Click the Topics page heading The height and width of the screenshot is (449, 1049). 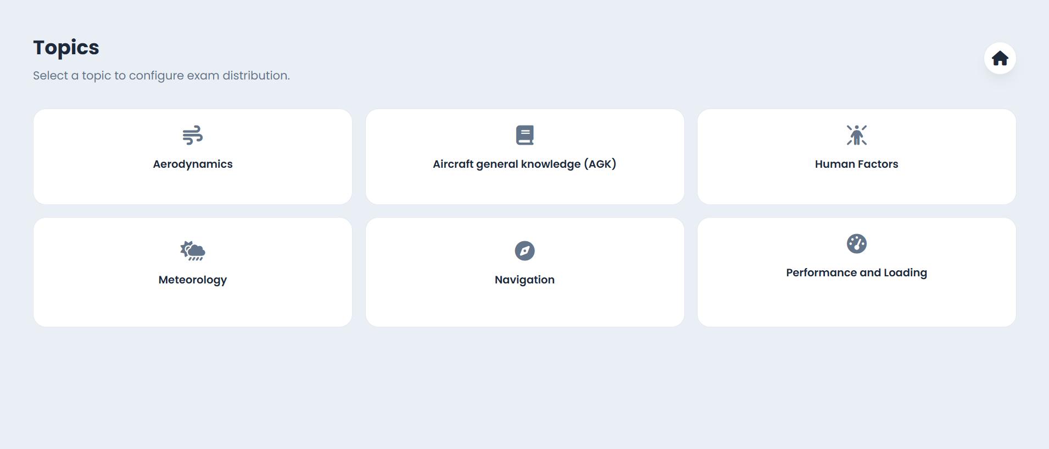[x=66, y=48]
